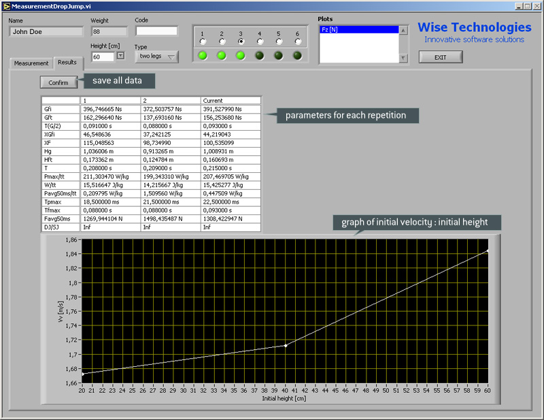This screenshot has height=420, width=544.
Task: Click graph data point at height 20
Action: coord(82,374)
